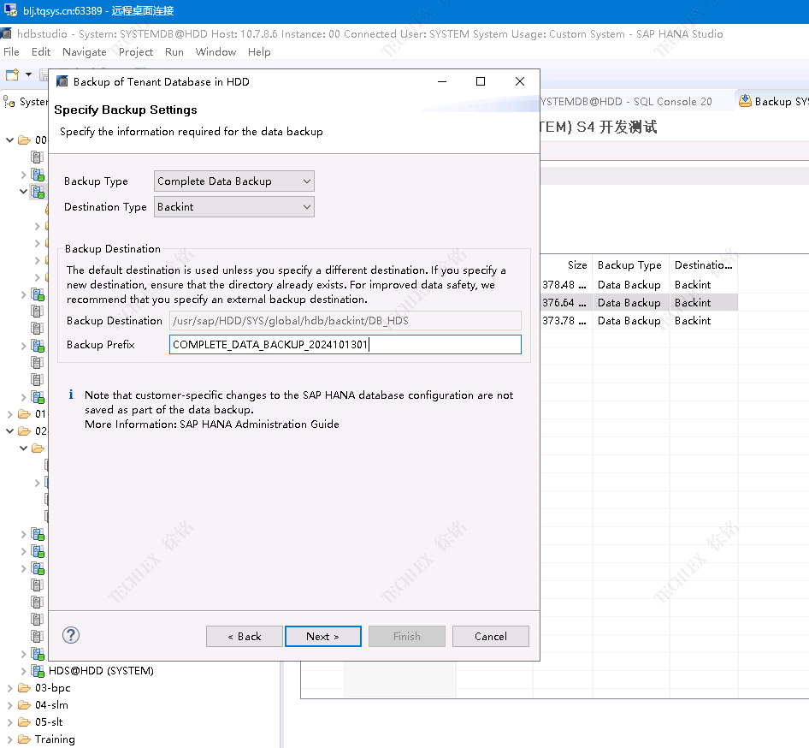Expand the 03-bpc folder tree node
Image resolution: width=809 pixels, height=748 pixels.
(9, 688)
